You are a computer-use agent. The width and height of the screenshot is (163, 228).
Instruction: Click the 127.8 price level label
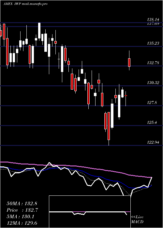point(152,103)
